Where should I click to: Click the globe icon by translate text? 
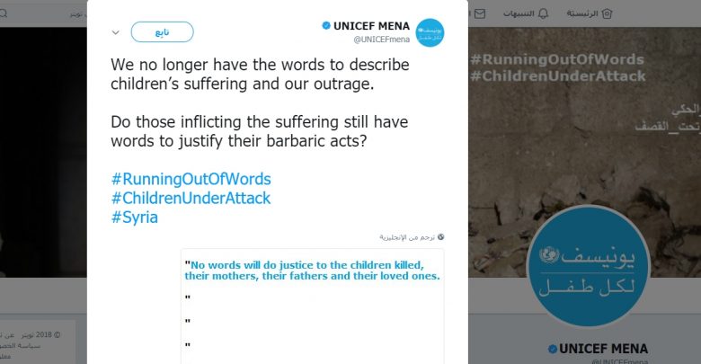coord(440,237)
